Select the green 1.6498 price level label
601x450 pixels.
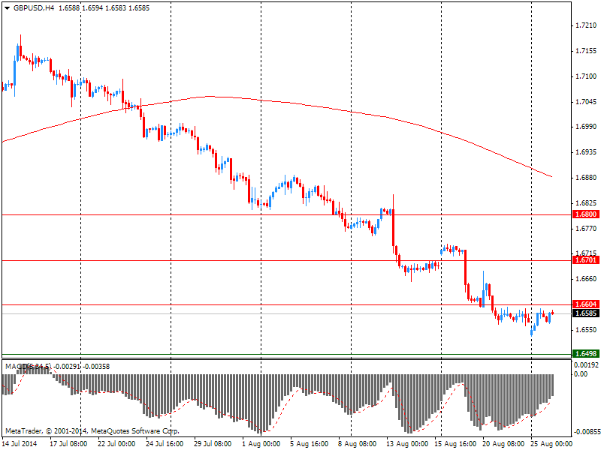(x=586, y=353)
